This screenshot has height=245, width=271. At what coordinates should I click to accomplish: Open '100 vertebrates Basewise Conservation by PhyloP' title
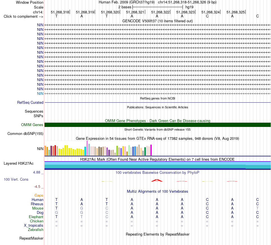tap(157, 172)
